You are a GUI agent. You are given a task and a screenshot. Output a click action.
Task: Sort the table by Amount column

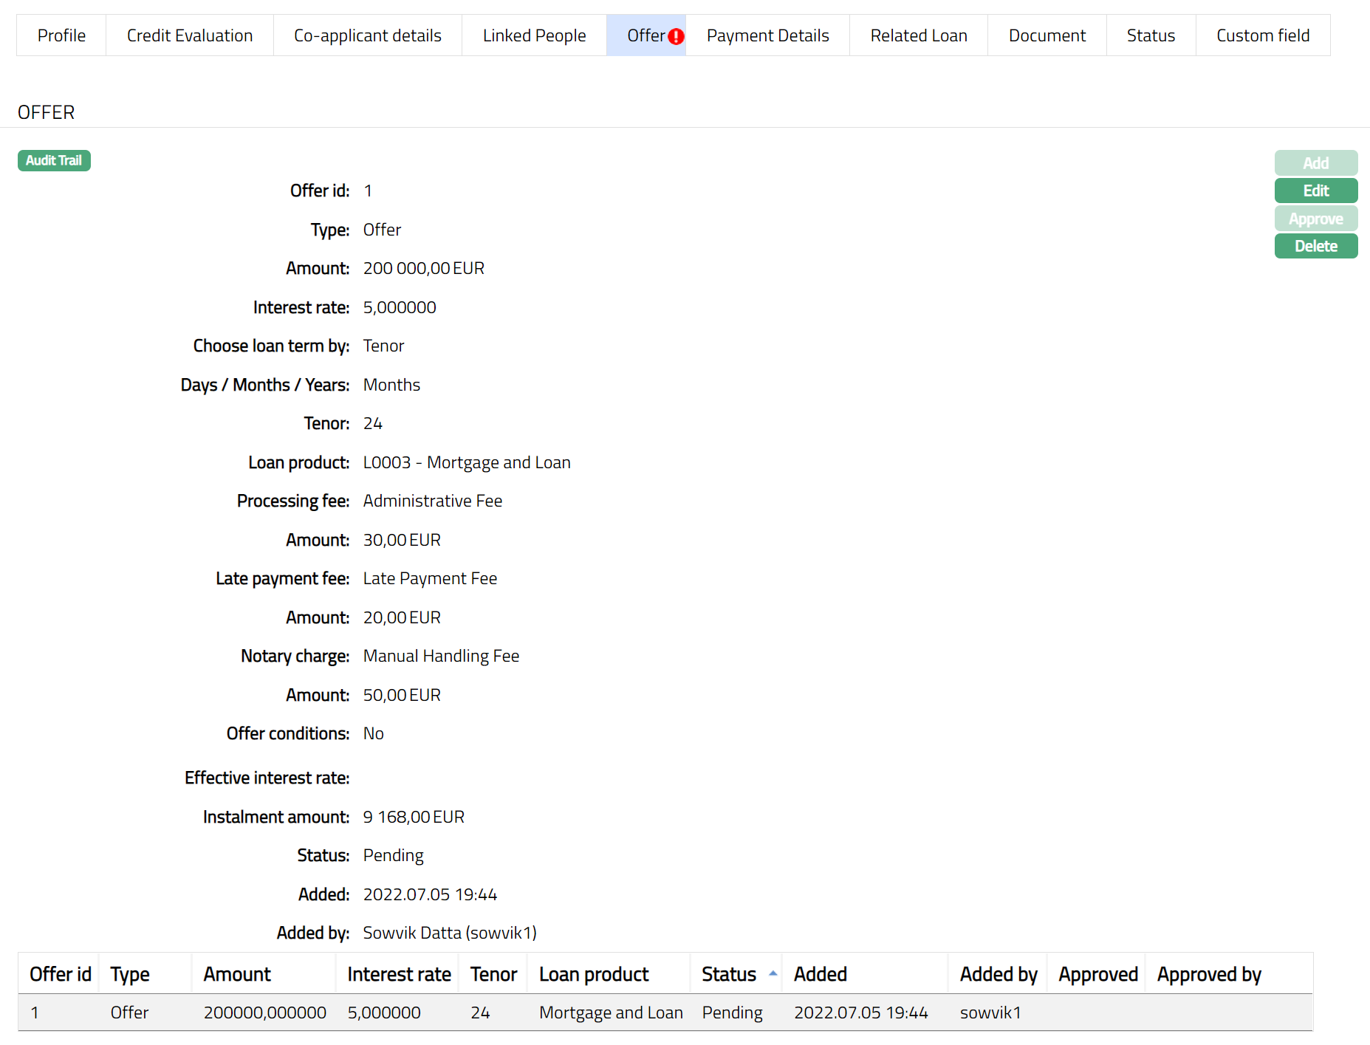[x=237, y=974]
